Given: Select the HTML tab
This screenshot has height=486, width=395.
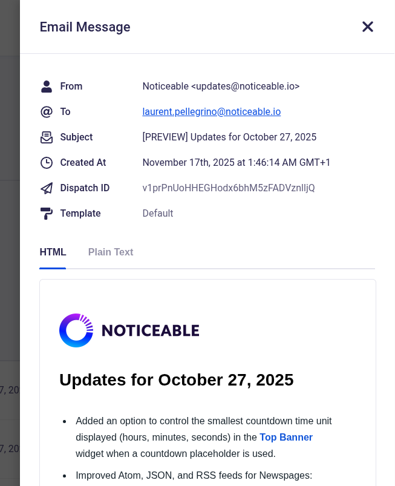Looking at the screenshot, I should (x=53, y=252).
